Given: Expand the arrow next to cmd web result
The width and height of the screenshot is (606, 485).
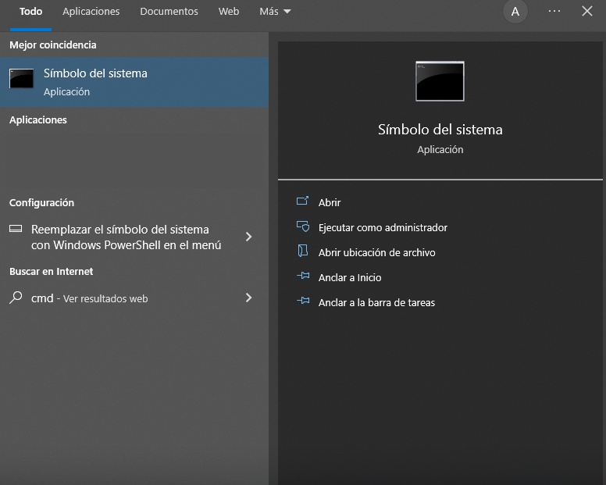Looking at the screenshot, I should [249, 298].
